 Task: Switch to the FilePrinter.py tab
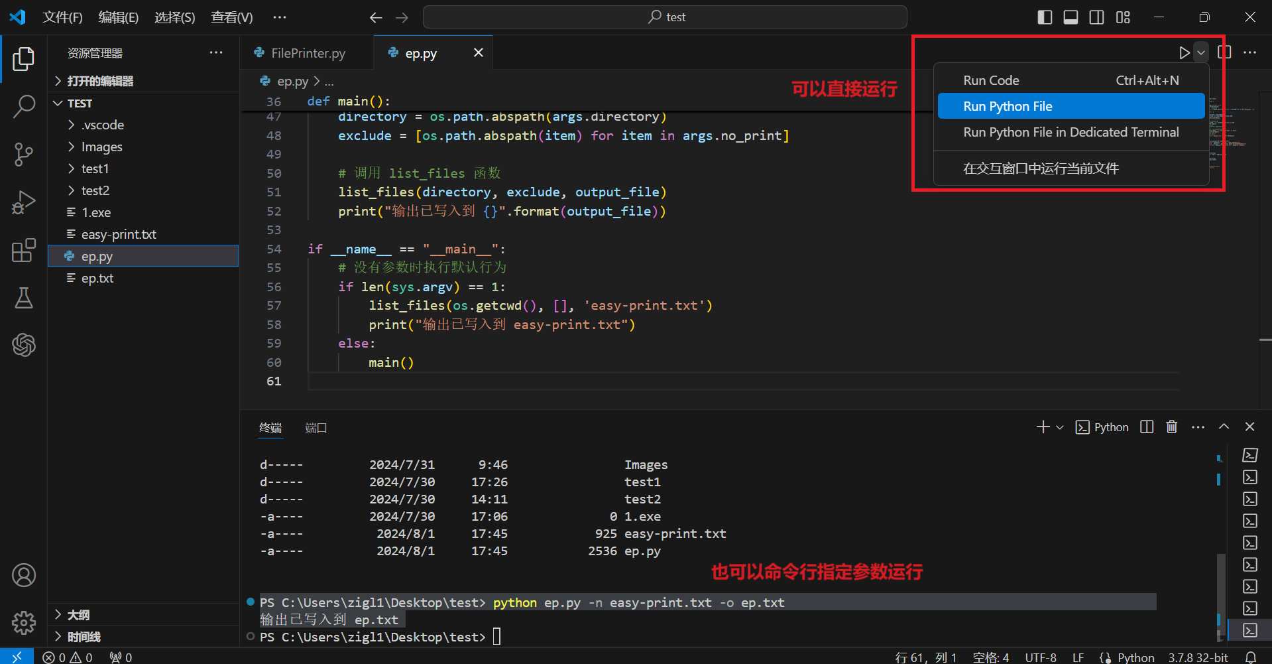click(308, 53)
